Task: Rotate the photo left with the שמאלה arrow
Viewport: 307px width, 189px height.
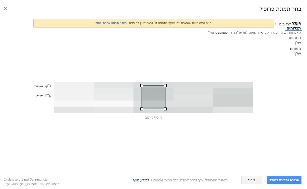Action: [x=48, y=86]
